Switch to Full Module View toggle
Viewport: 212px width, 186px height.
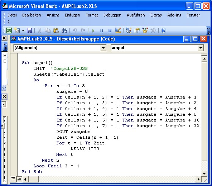(x=19, y=179)
